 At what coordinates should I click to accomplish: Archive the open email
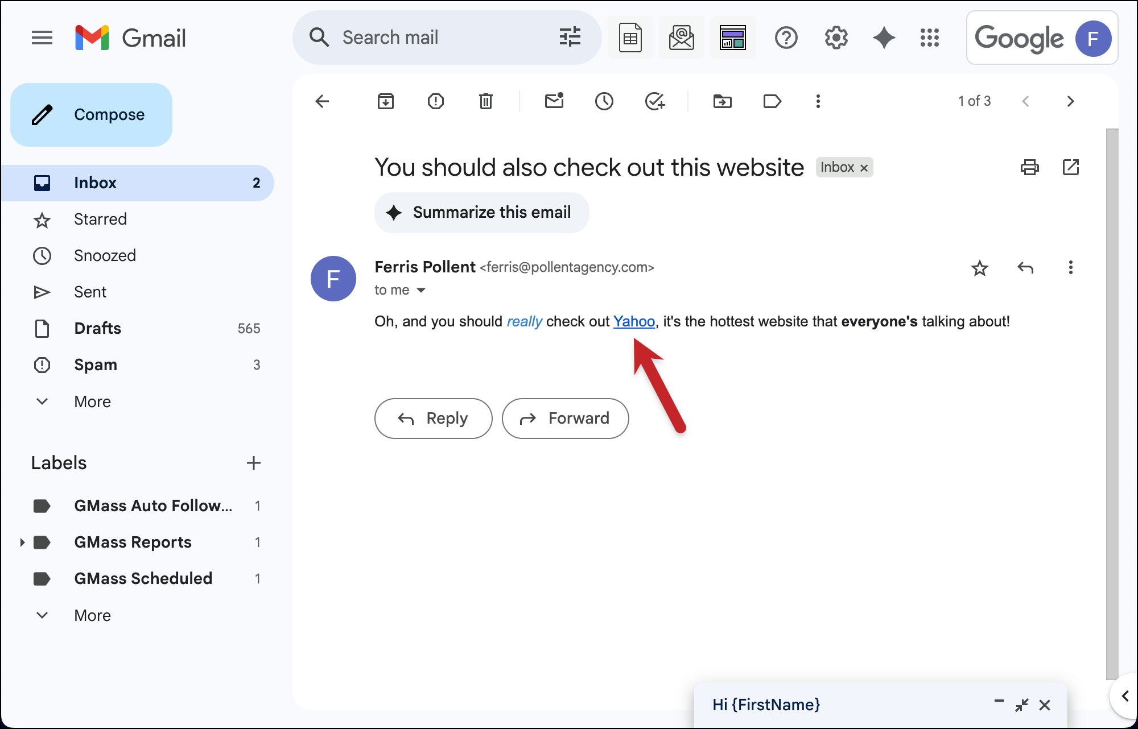point(386,101)
